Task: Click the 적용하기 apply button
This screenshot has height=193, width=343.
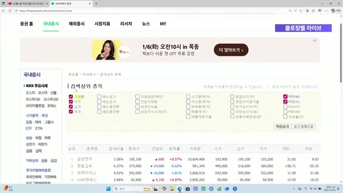Action: coord(282,127)
